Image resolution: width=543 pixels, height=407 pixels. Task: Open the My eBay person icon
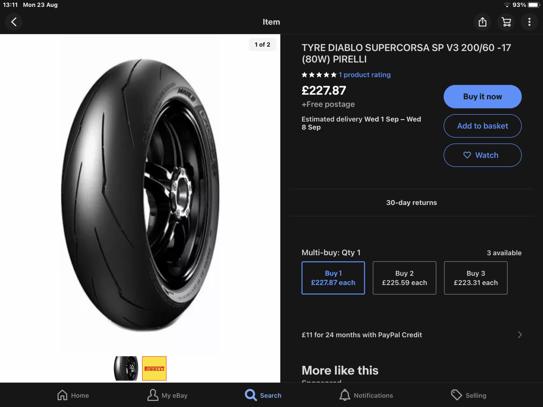pos(153,395)
